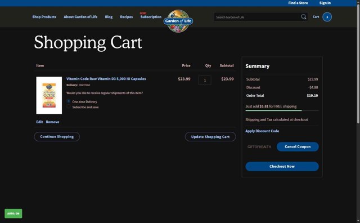Screen dimensions: 360x223
Task: Expand Apply Discount Code section
Action: pos(262,131)
